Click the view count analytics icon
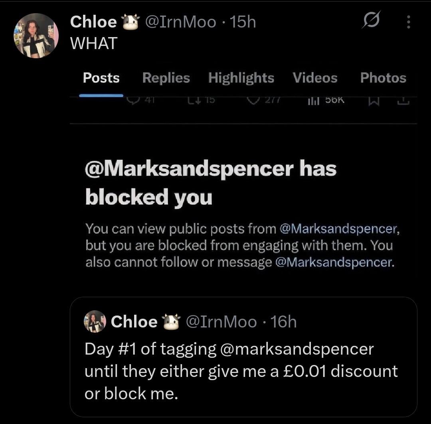431x424 pixels. 314,100
